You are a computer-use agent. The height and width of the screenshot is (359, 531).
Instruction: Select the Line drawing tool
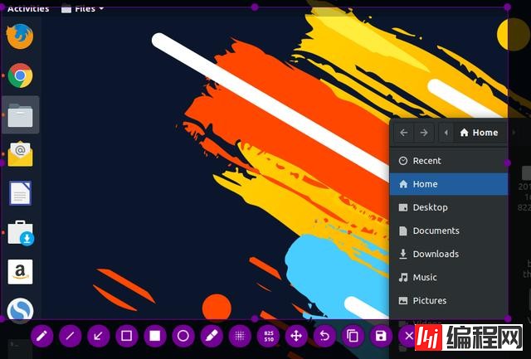coord(70,336)
